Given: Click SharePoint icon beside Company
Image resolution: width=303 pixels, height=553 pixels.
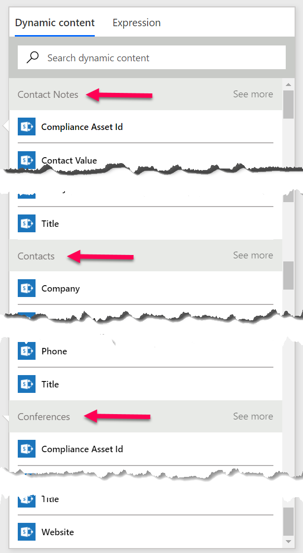Looking at the screenshot, I should point(27,288).
